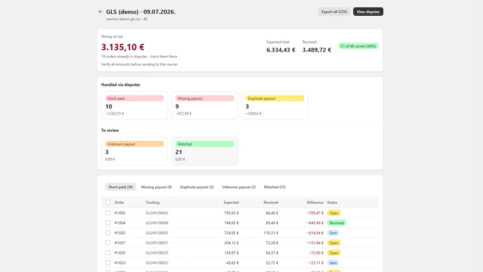Click difference value −709,47 €
Viewport: 483px width, 272px height.
pos(315,213)
